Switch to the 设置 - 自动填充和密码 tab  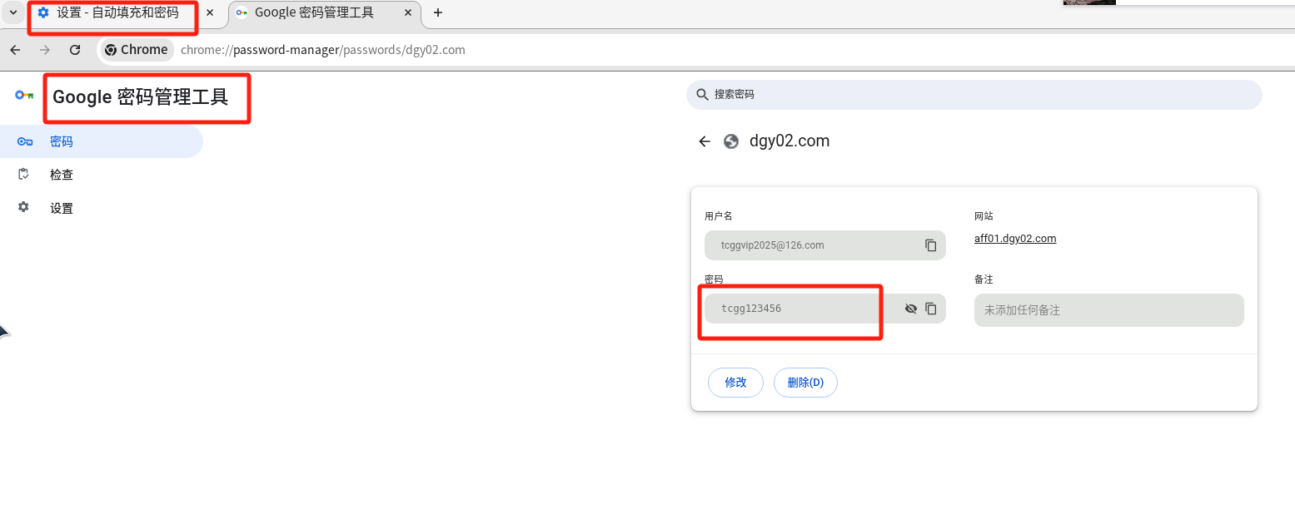[117, 13]
